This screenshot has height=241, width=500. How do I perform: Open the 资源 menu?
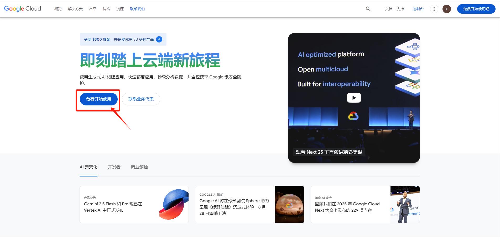[120, 9]
